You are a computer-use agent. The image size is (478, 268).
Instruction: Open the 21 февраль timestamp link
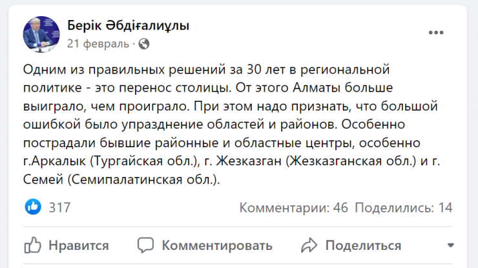pyautogui.click(x=99, y=44)
